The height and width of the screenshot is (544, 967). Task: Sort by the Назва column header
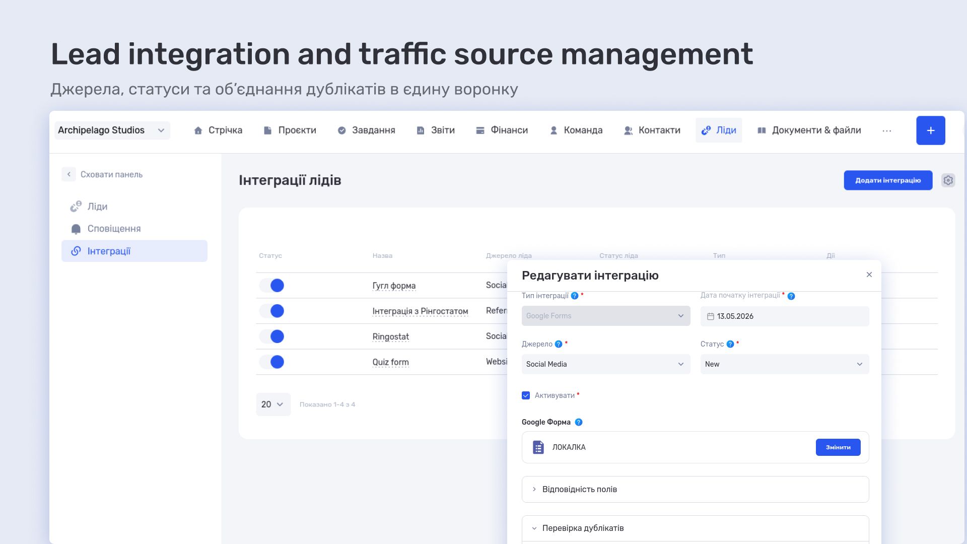click(x=382, y=256)
